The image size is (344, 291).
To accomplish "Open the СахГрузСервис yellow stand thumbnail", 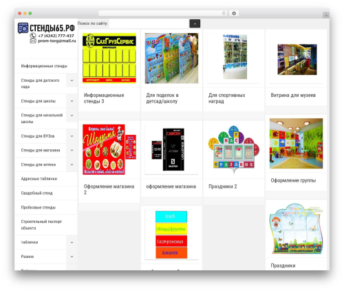I will click(109, 58).
